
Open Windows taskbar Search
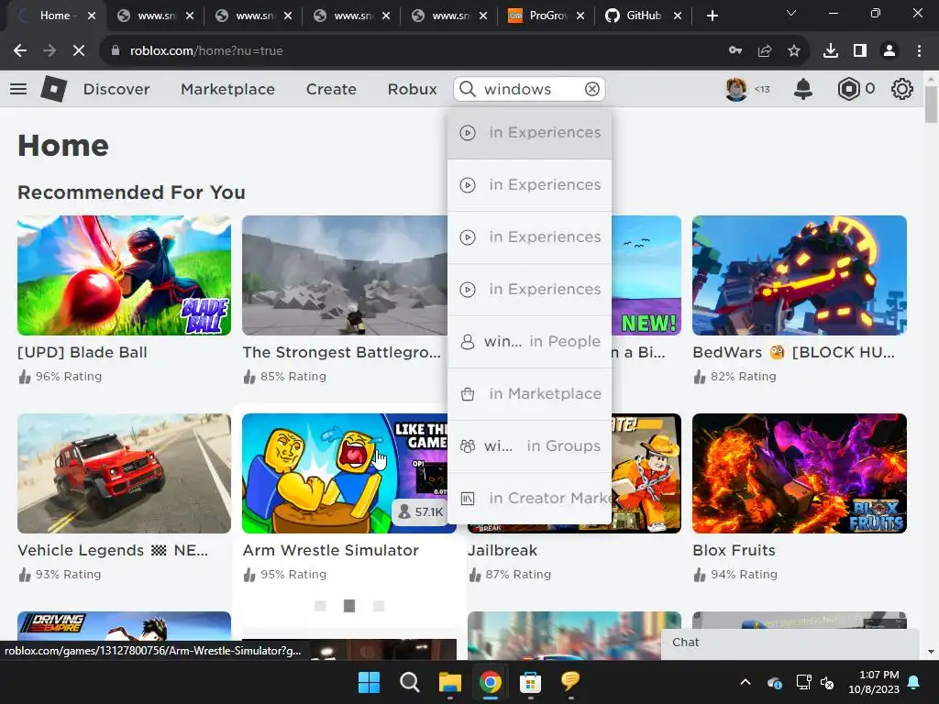pos(410,682)
